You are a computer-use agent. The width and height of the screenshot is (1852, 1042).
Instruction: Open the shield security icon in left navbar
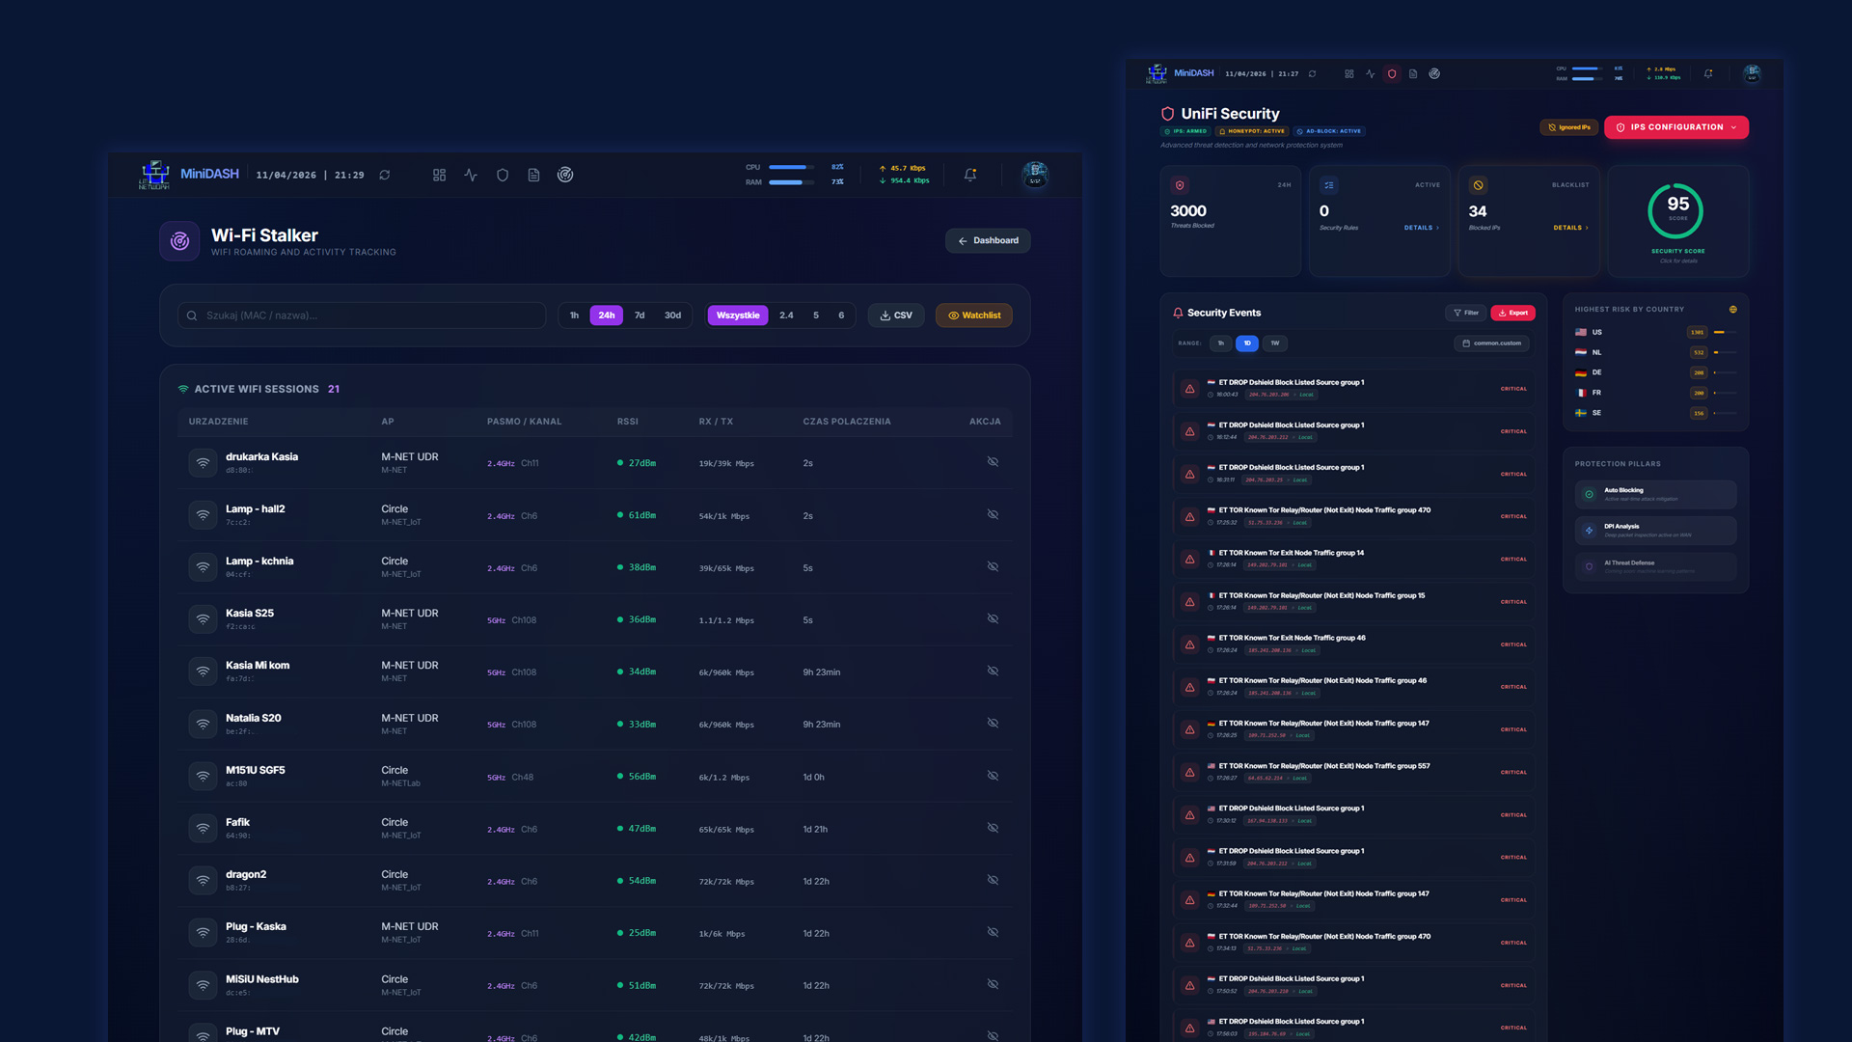pos(503,175)
